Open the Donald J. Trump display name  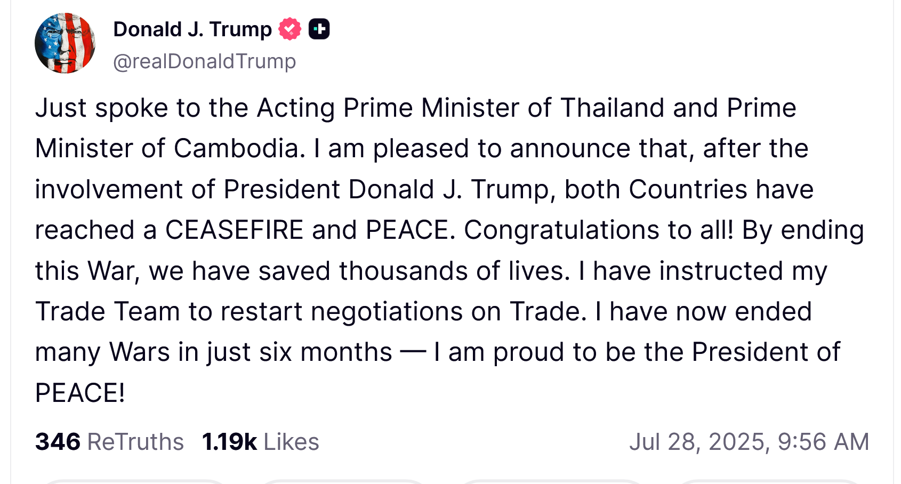pos(192,29)
